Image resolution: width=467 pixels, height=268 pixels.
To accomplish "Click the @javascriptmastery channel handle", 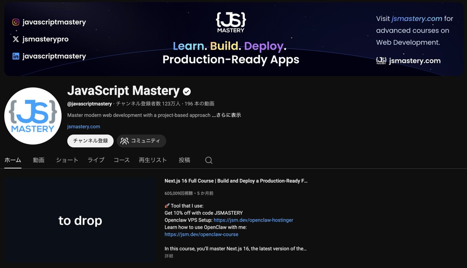I will pyautogui.click(x=90, y=104).
